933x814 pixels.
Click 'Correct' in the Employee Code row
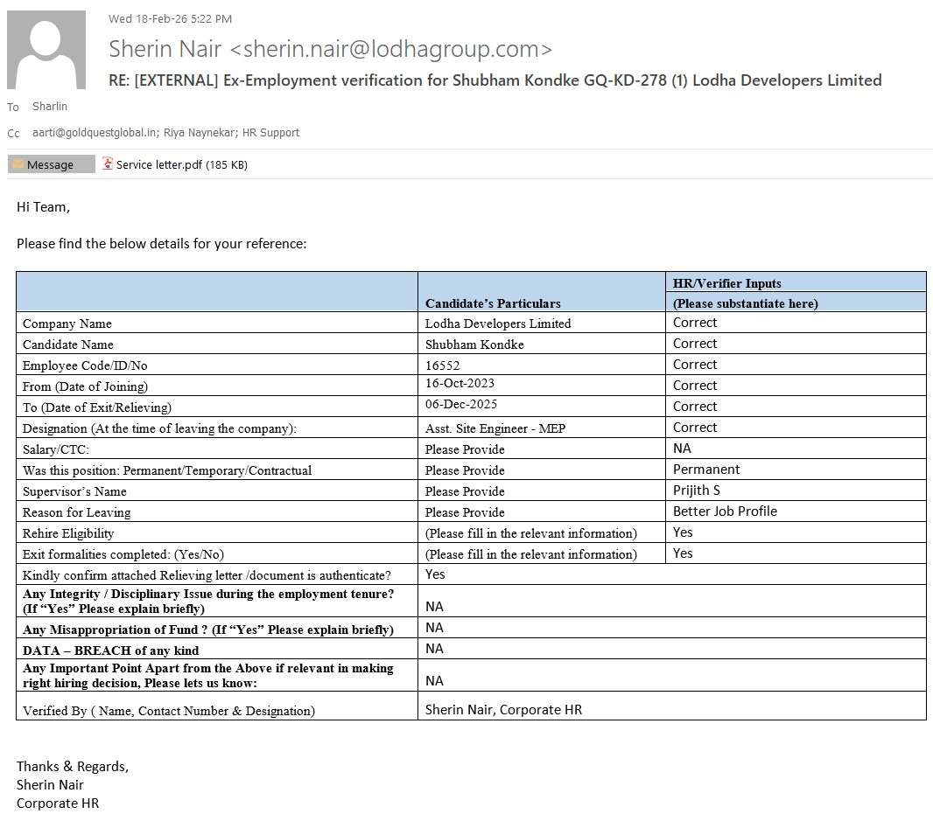point(695,364)
